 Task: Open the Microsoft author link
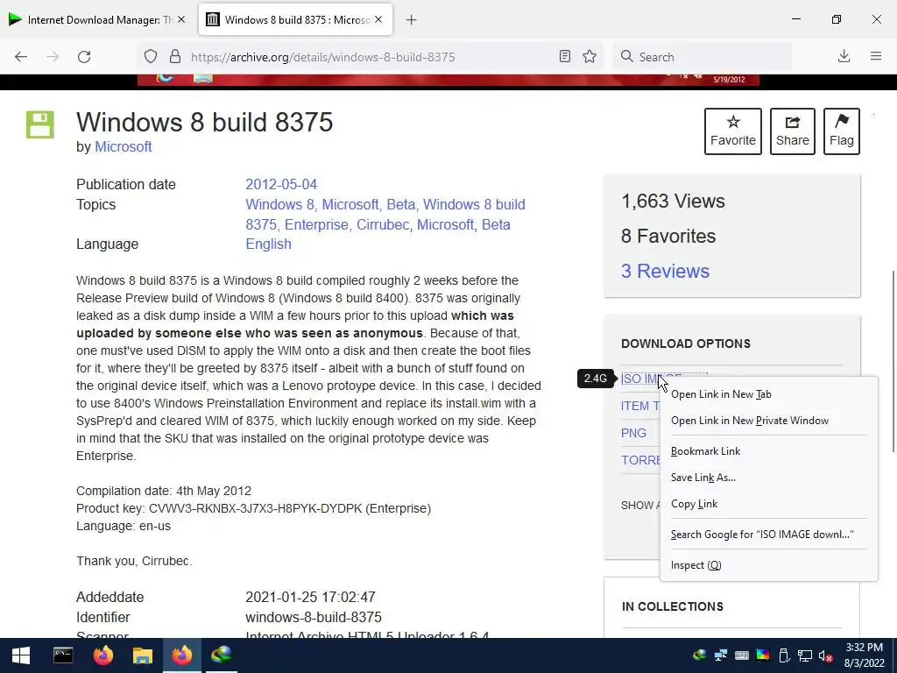click(123, 146)
